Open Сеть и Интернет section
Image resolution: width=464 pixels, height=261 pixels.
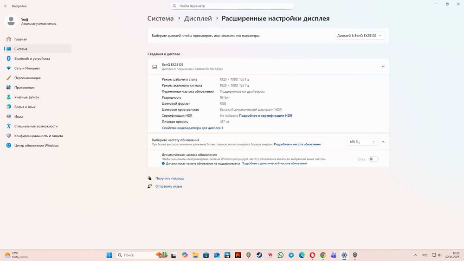tap(37, 68)
